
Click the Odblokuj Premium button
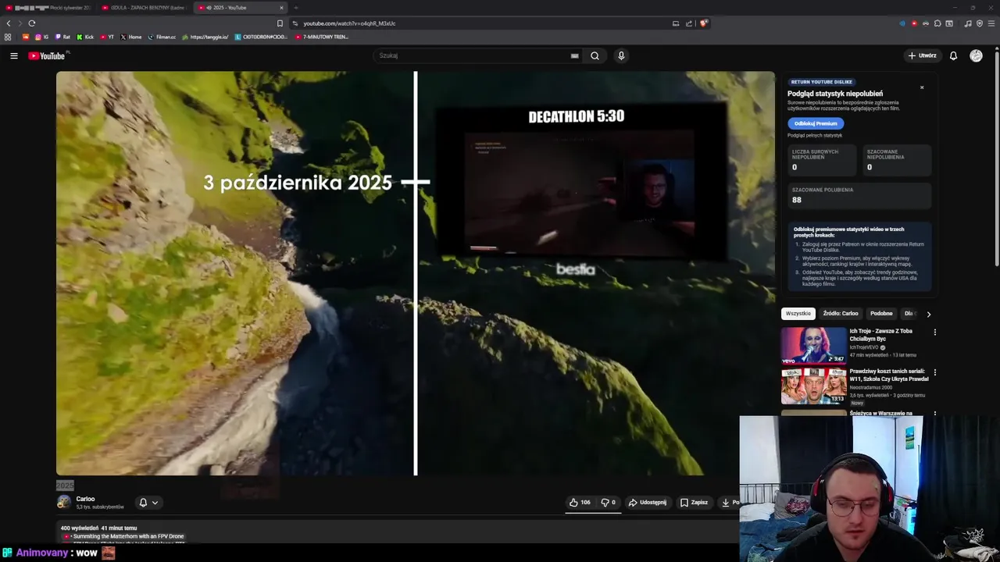tap(816, 123)
